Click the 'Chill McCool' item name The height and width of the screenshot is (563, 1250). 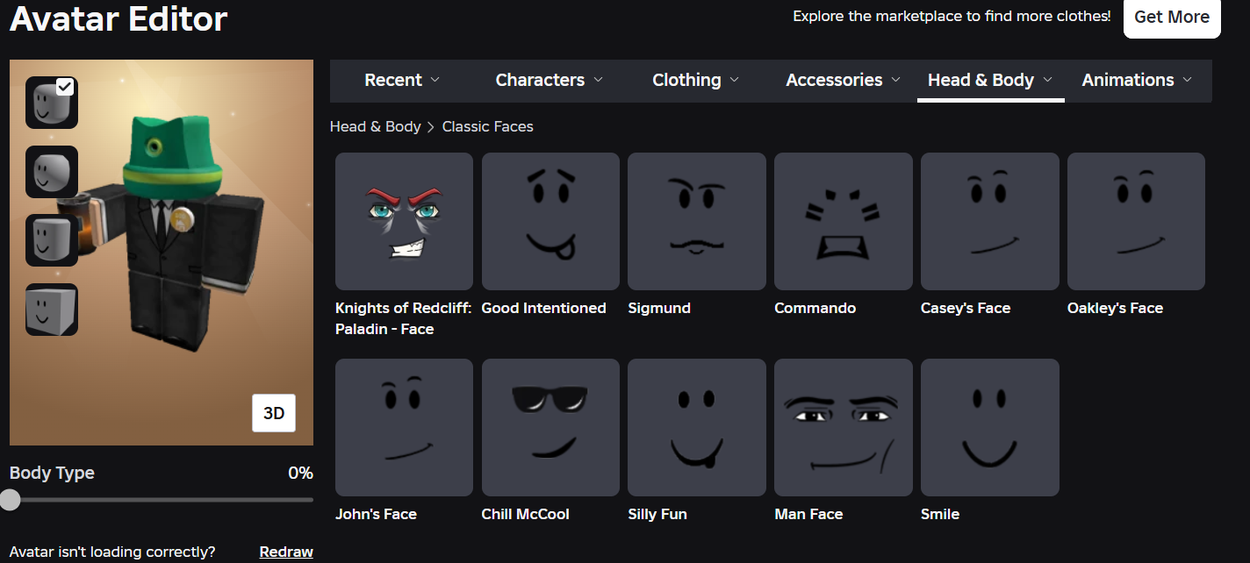point(526,514)
